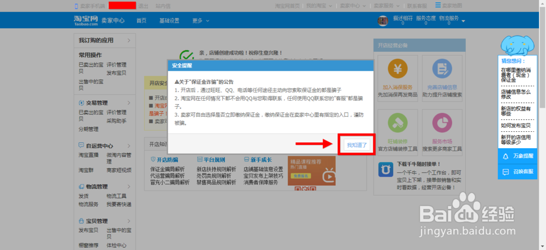Open the 卖家地图 menu icon
The image size is (546, 250).
(x=438, y=5)
